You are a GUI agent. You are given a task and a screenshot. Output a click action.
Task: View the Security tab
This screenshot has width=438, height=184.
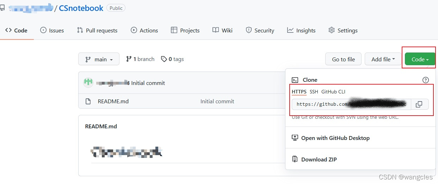point(260,30)
